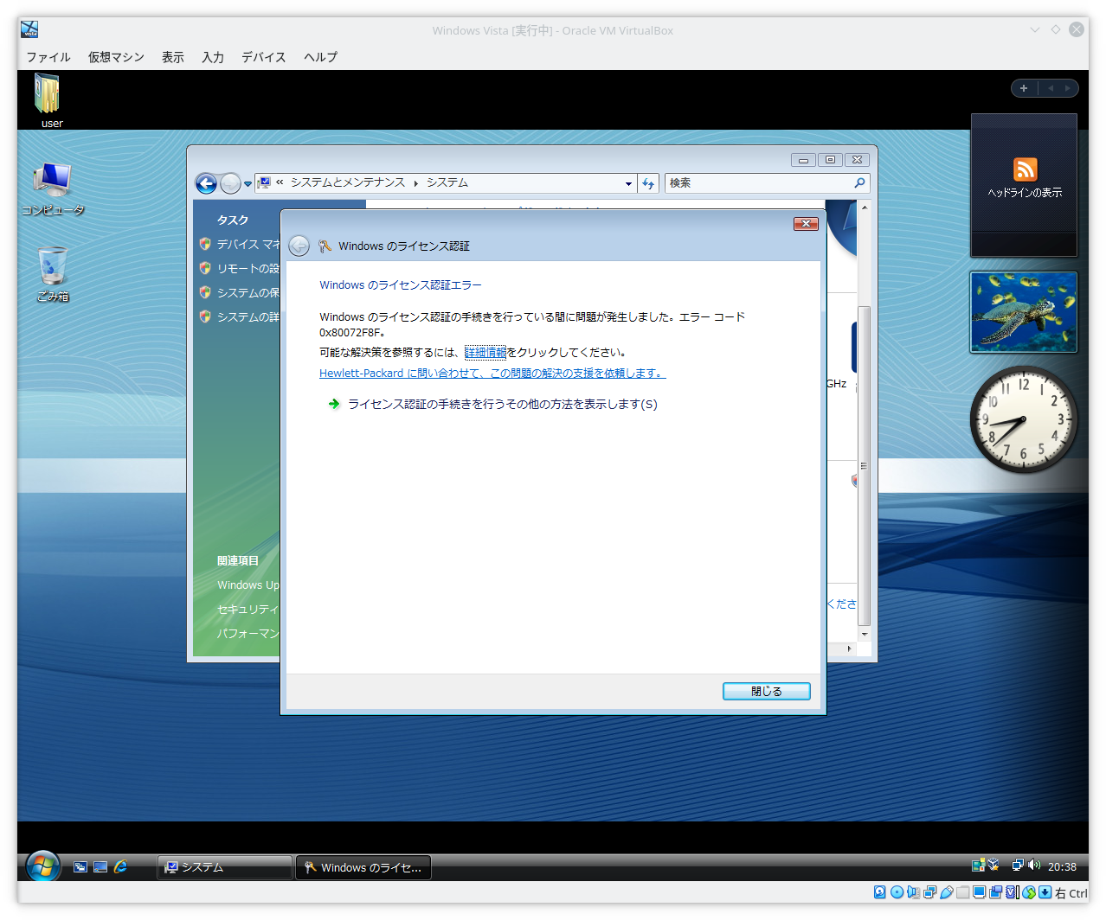Select the コンピュータ desktop icon

(x=53, y=189)
